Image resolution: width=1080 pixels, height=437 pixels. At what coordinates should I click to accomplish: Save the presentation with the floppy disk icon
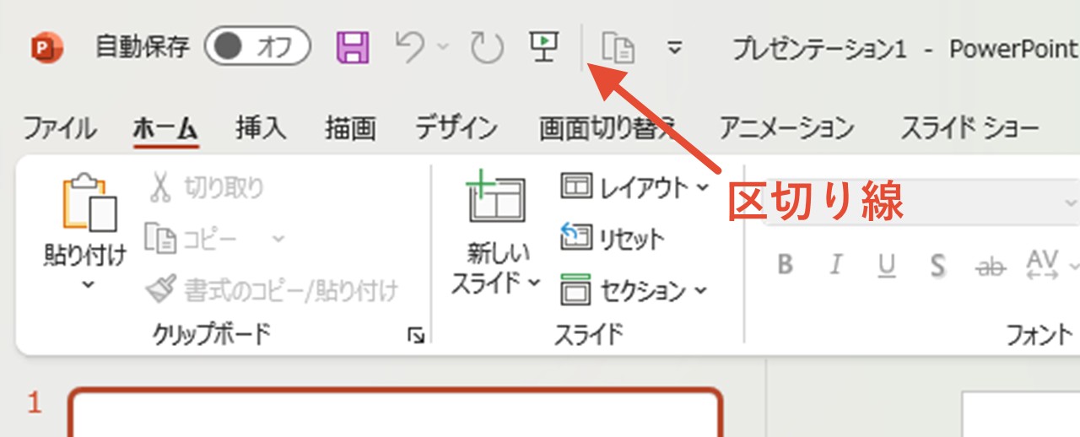point(353,48)
